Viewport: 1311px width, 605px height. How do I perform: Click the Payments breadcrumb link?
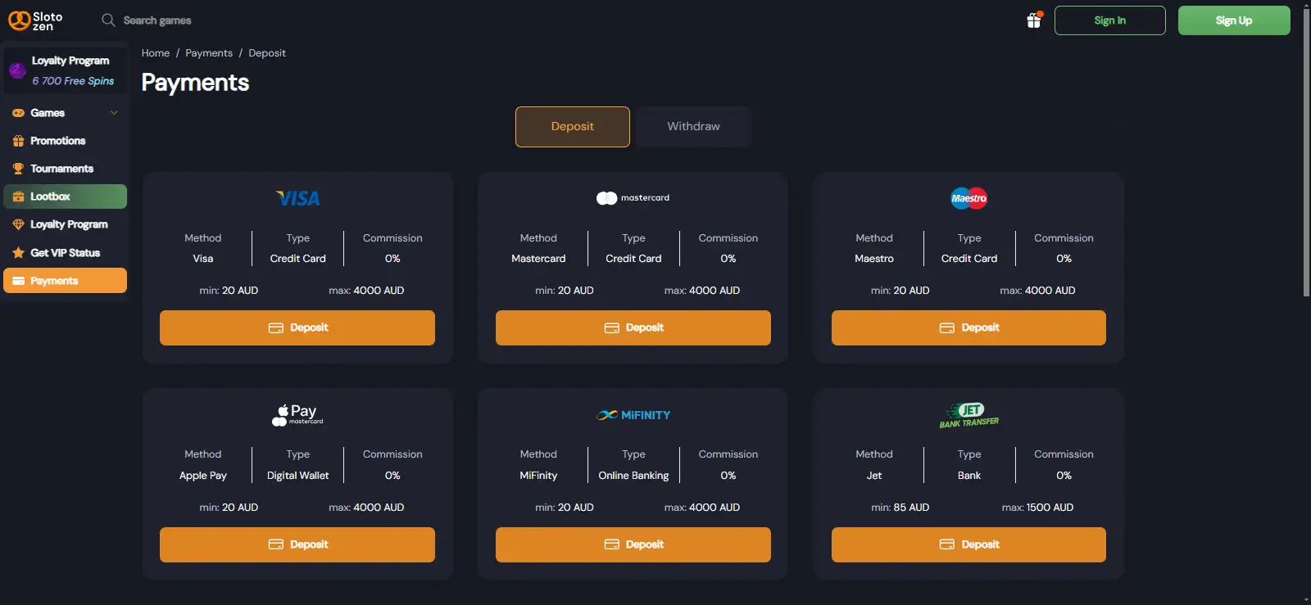pos(209,53)
